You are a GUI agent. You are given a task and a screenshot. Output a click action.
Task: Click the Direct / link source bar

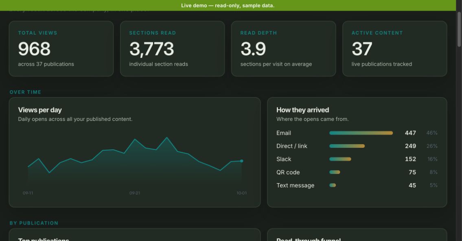347,146
